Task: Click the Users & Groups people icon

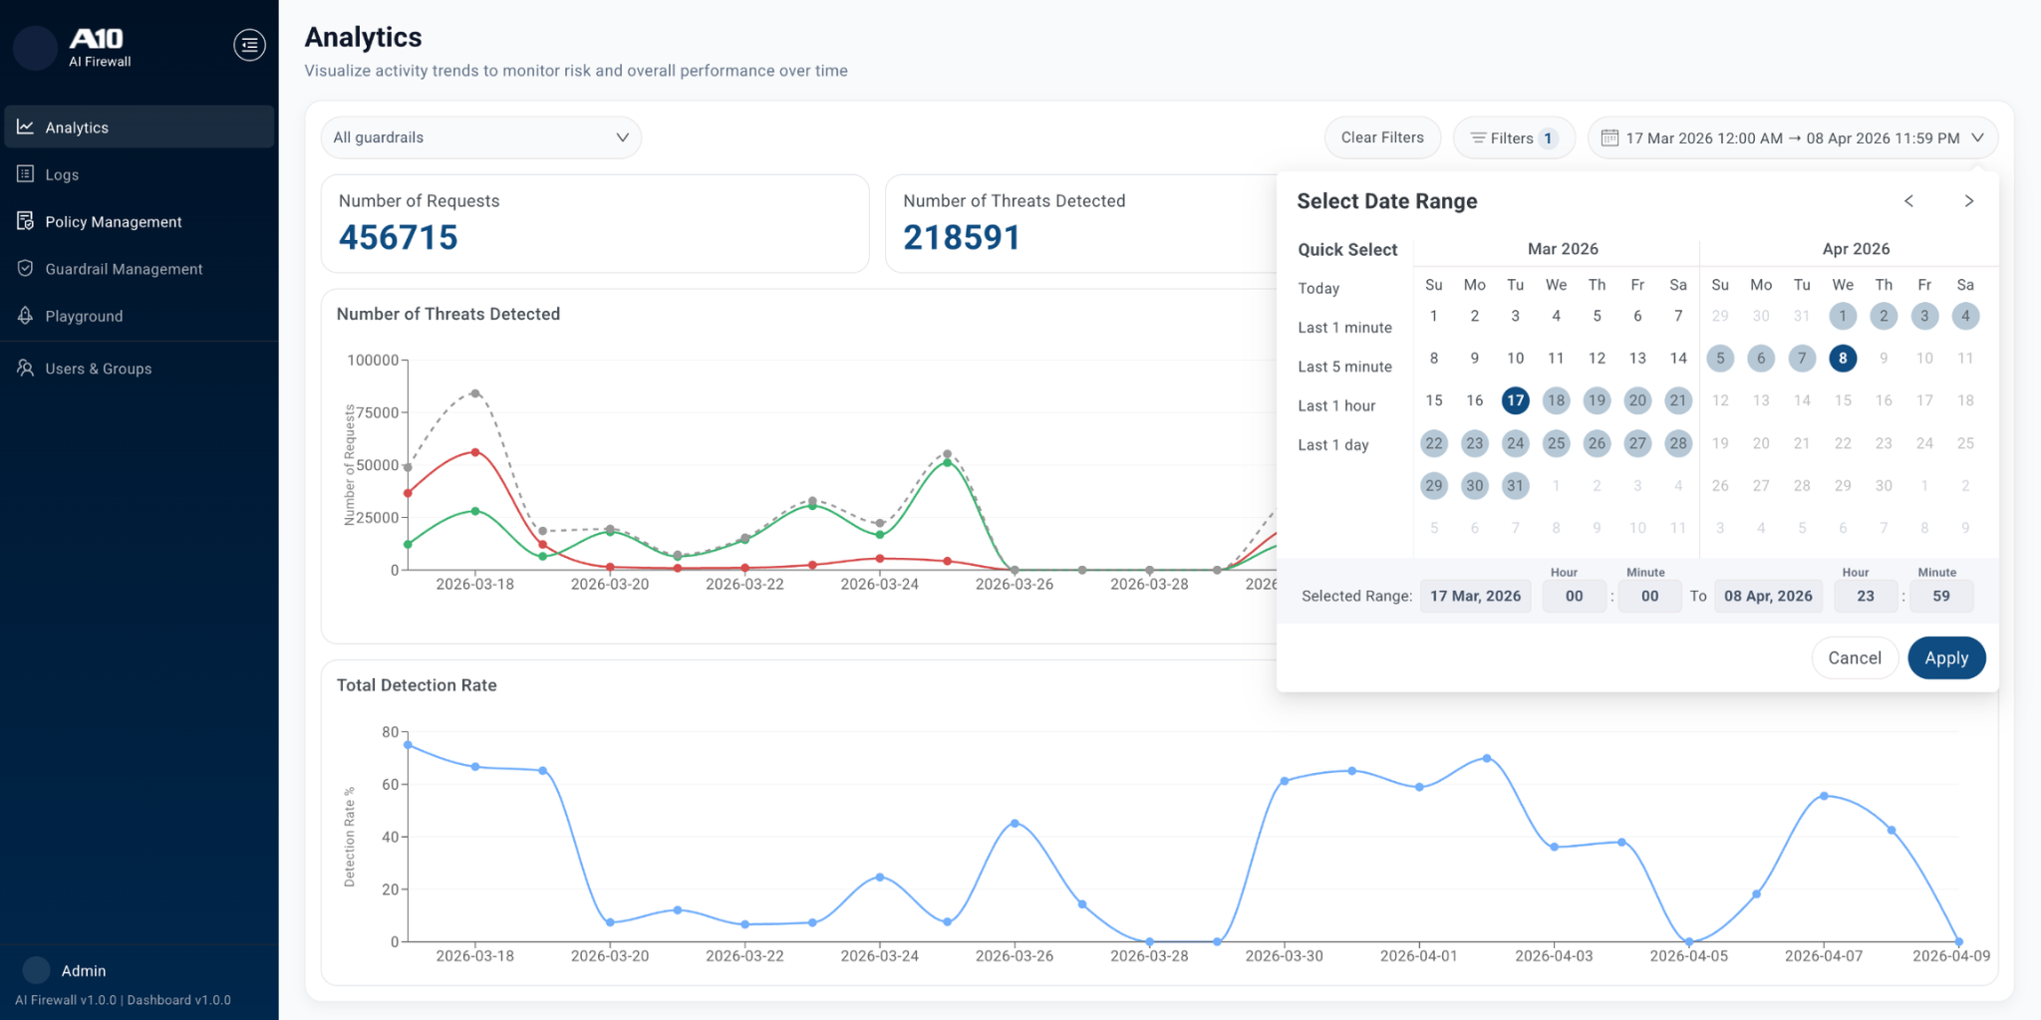Action: click(x=26, y=369)
